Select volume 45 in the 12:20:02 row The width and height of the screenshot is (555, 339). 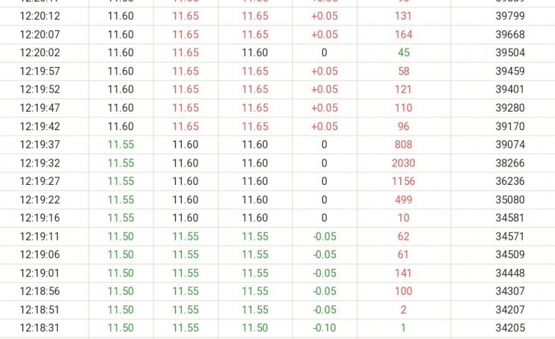click(403, 52)
